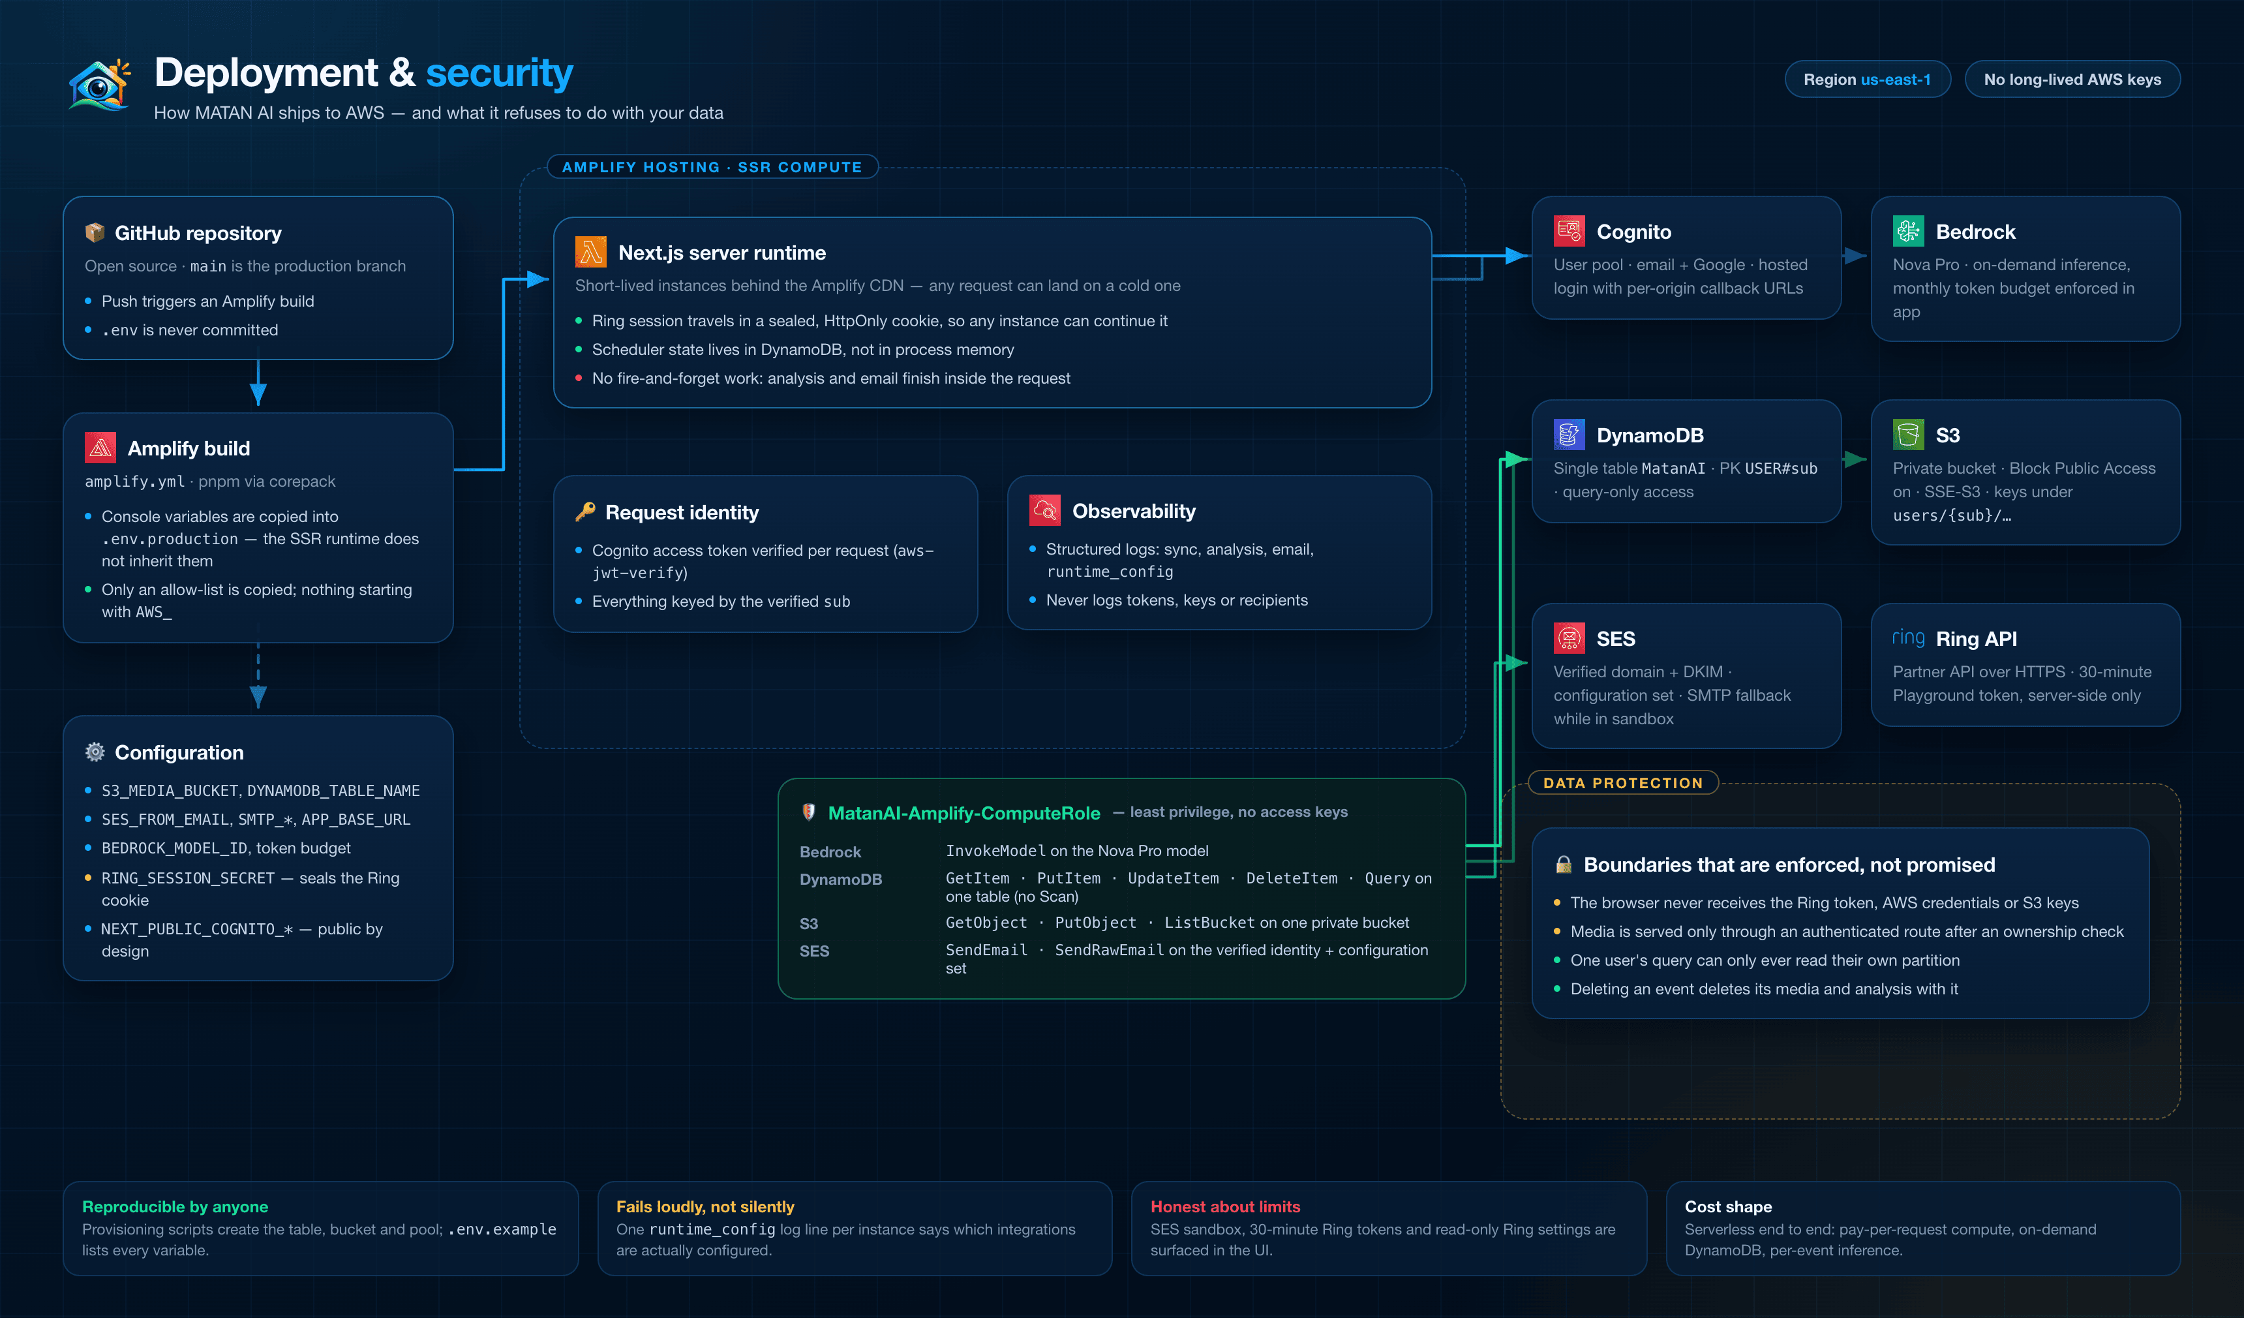The width and height of the screenshot is (2244, 1318).
Task: Click the AMPLIFY HOSTING · SSR COMPUTE label
Action: (x=712, y=166)
